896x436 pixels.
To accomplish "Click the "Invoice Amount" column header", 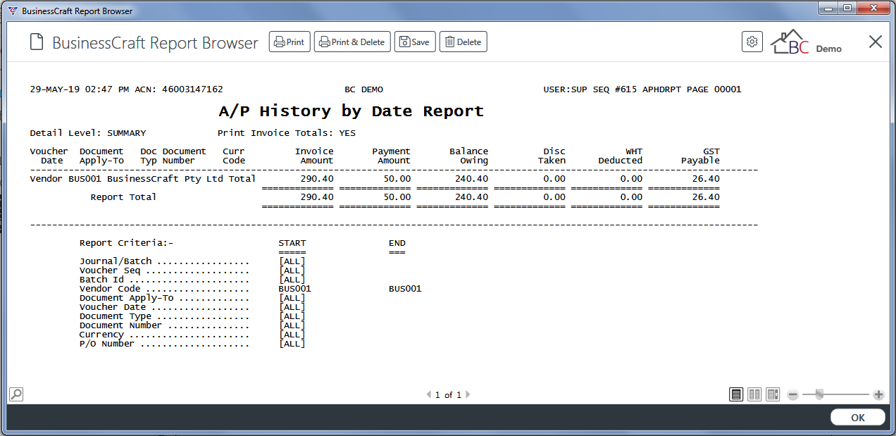I will [314, 156].
